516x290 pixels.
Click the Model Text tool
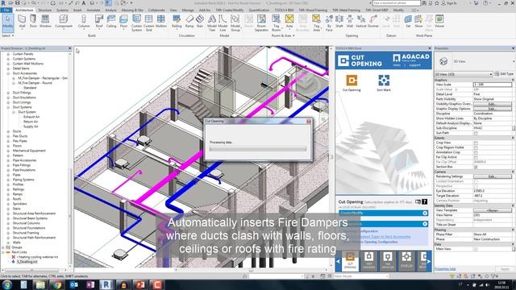click(212, 23)
